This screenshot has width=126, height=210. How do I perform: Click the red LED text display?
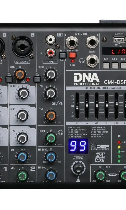tap(114, 51)
